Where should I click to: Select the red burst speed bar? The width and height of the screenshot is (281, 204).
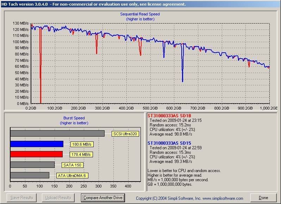tap(36, 154)
